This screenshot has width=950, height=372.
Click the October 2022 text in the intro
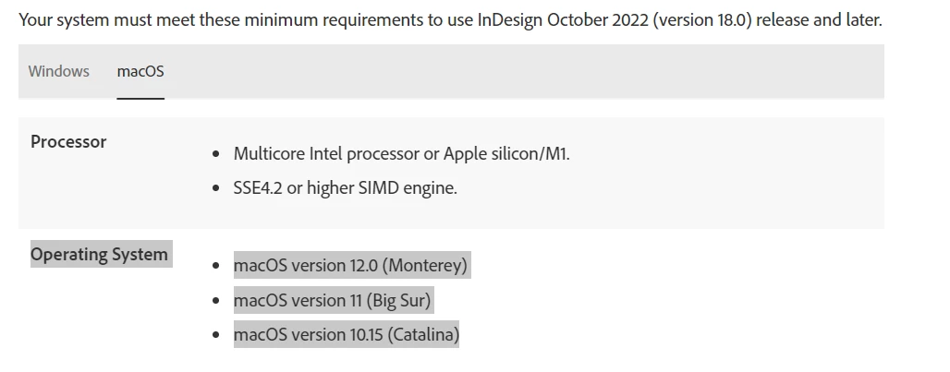(x=598, y=20)
